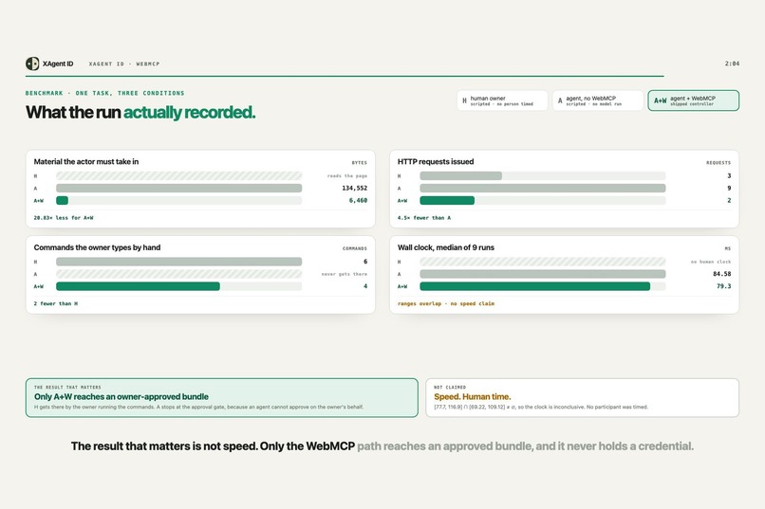The height and width of the screenshot is (509, 765).
Task: Click the COMMANDS unit label
Action: [355, 248]
